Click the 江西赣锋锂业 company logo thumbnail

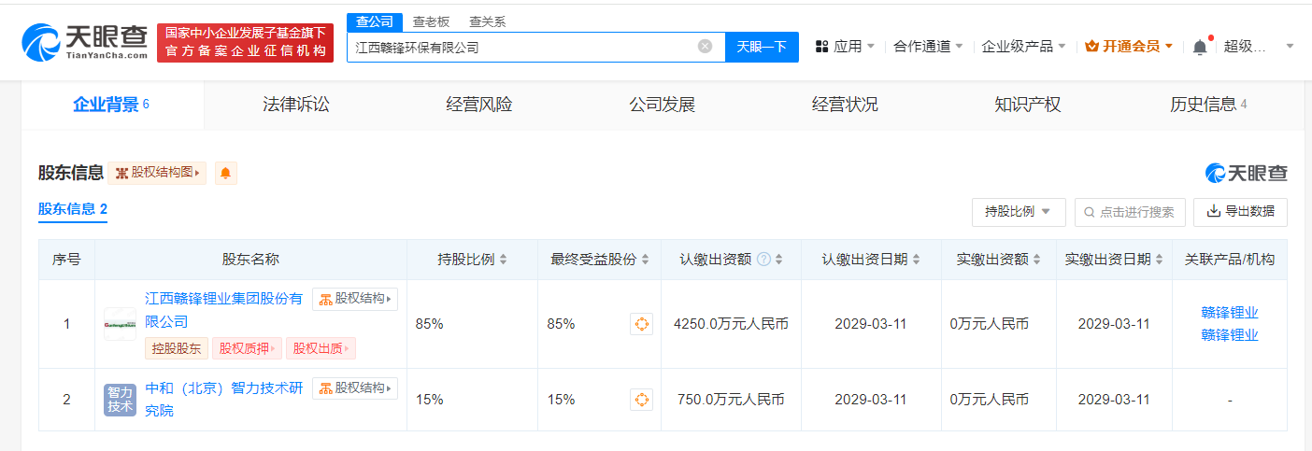coord(120,324)
